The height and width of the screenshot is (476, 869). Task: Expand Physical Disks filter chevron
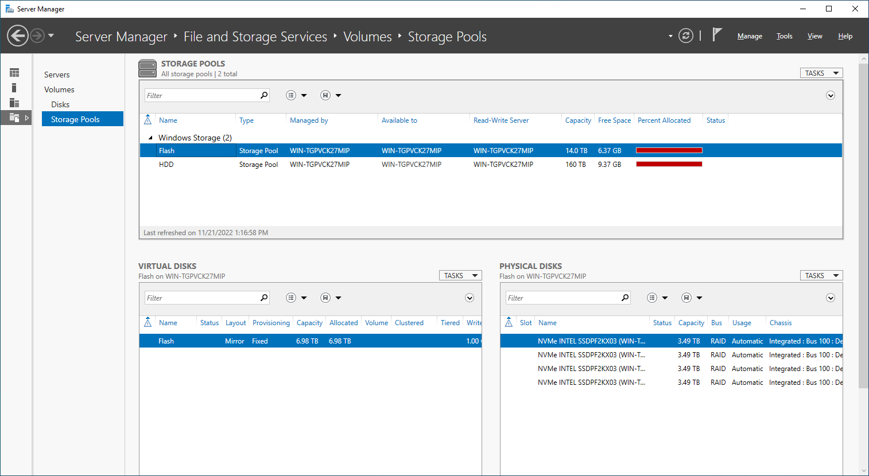(x=831, y=298)
